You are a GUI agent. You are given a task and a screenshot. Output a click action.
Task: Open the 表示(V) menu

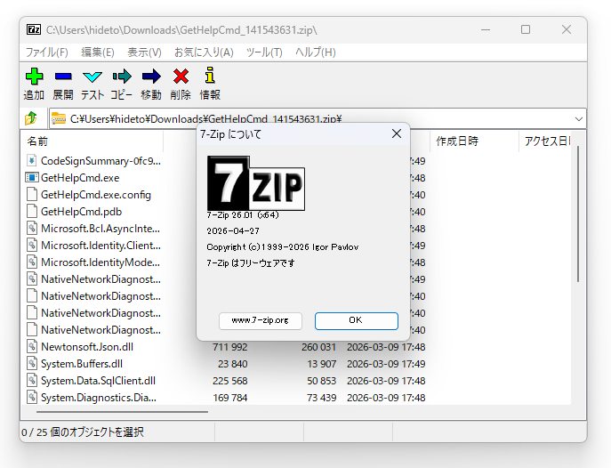click(x=144, y=52)
